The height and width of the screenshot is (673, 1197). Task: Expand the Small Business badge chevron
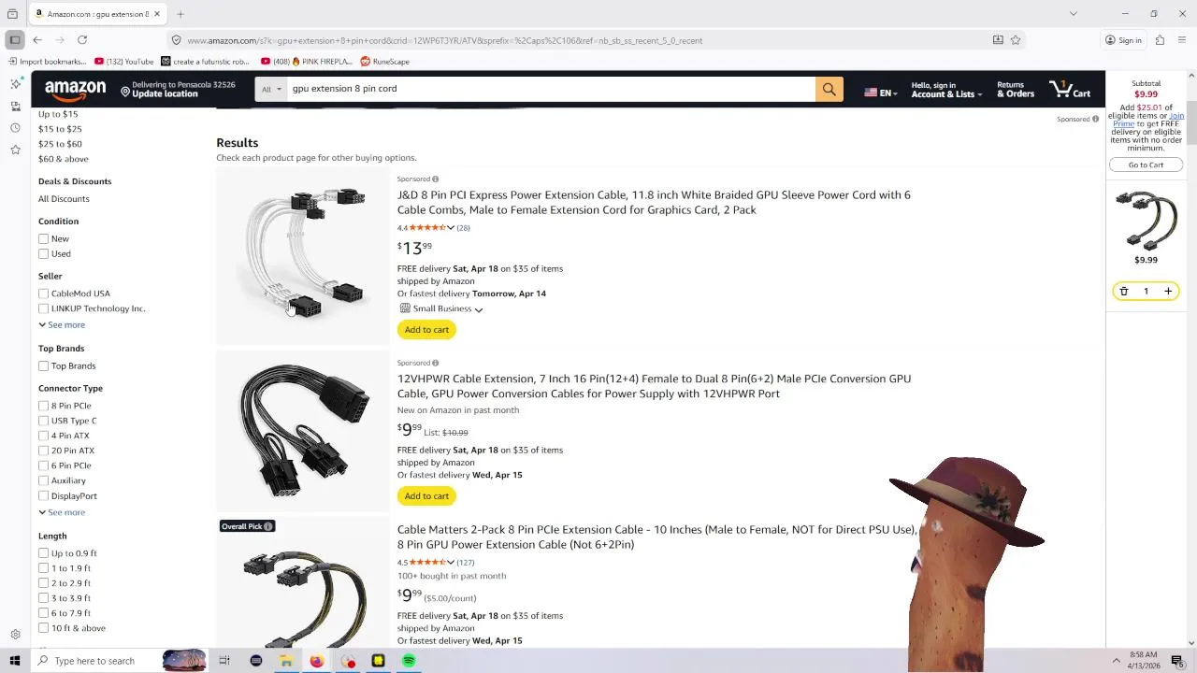pos(478,309)
